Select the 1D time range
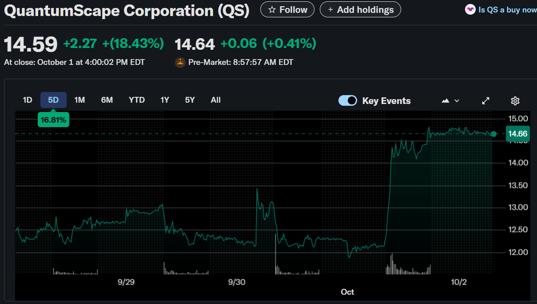The image size is (537, 304). pyautogui.click(x=28, y=100)
